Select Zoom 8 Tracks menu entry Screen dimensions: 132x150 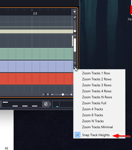click(99, 115)
